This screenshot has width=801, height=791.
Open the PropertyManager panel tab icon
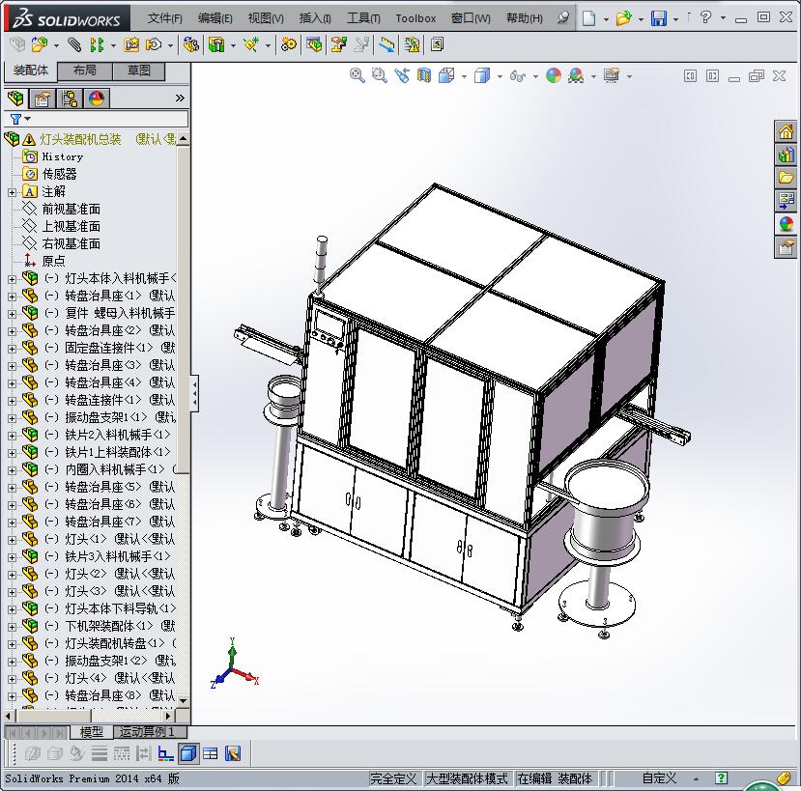tap(43, 99)
